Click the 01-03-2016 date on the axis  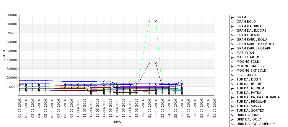coord(19,108)
